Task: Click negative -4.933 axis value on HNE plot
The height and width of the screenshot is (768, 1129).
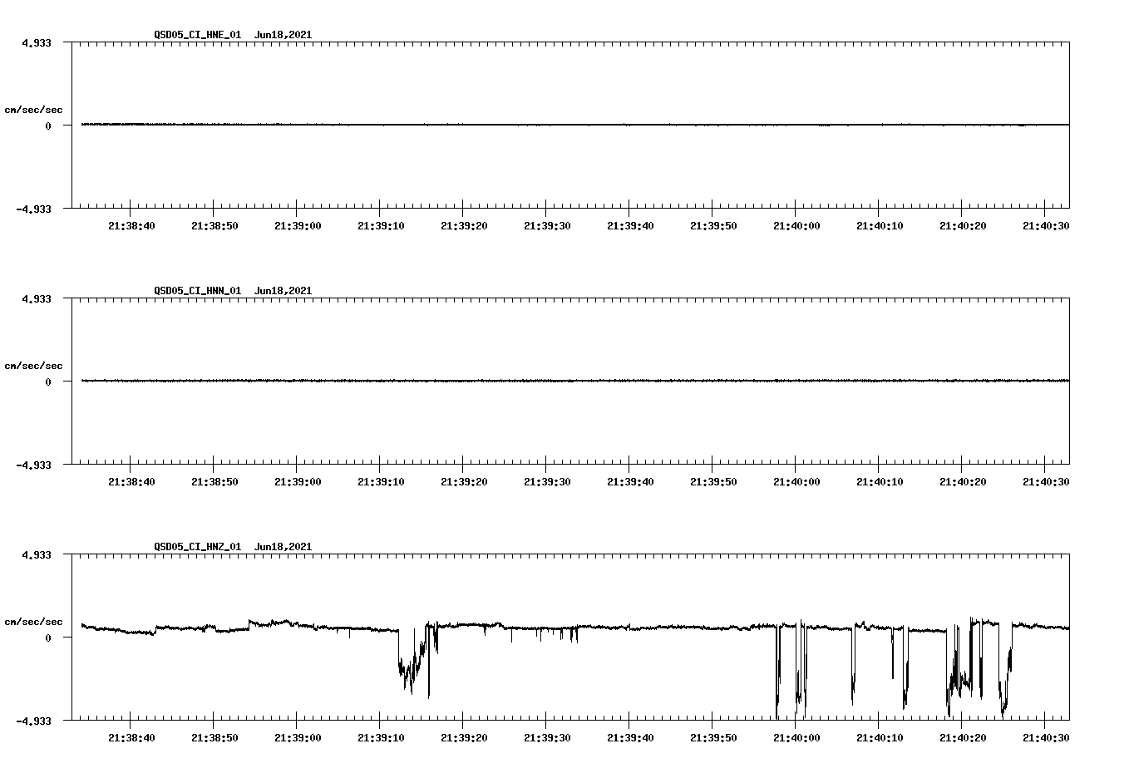Action: point(34,209)
